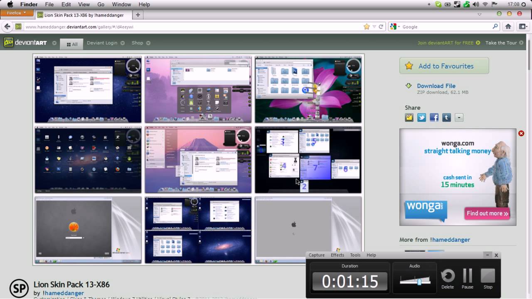Open the Finder menu
Screen dimensions: 532x299
[x=29, y=4]
